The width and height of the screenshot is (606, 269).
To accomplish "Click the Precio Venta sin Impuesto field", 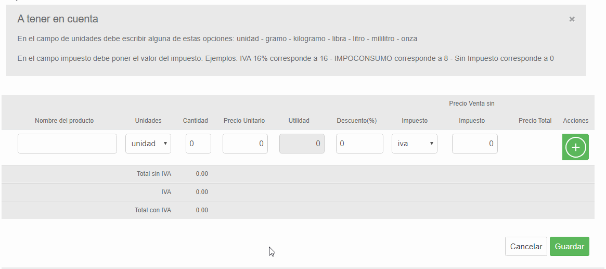I will [x=474, y=144].
